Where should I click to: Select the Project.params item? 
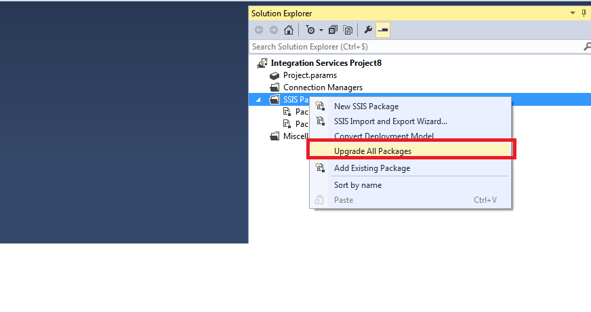tap(310, 75)
